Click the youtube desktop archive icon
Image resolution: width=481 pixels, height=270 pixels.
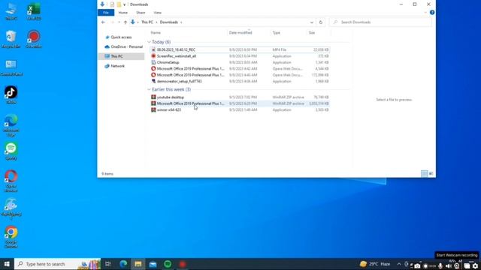point(153,97)
